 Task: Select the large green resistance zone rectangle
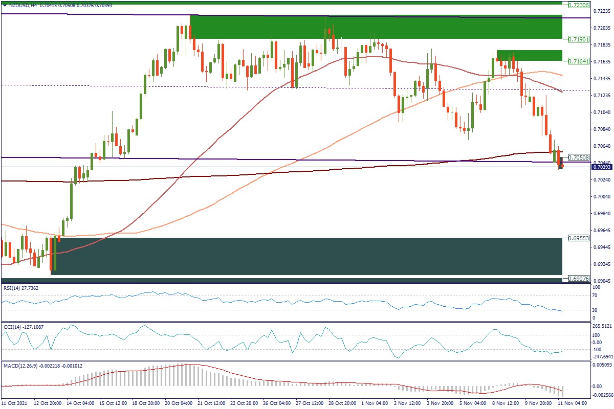click(x=376, y=27)
